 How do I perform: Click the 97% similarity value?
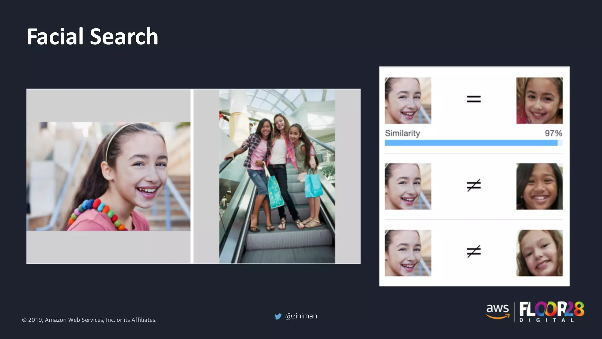(553, 133)
